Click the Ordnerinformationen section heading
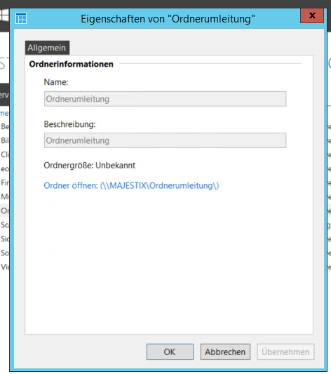Image resolution: width=331 pixels, height=374 pixels. click(72, 64)
